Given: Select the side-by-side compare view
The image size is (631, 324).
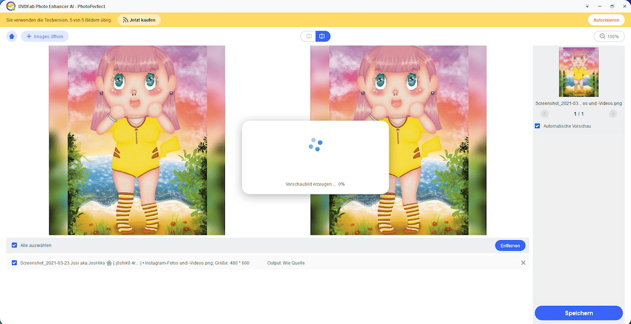Looking at the screenshot, I should pyautogui.click(x=323, y=36).
